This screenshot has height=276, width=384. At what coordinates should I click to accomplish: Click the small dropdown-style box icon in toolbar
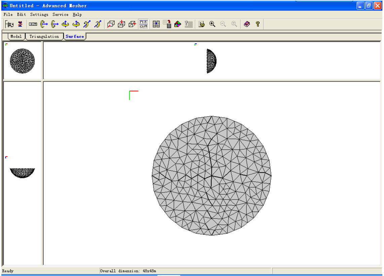tap(33, 24)
